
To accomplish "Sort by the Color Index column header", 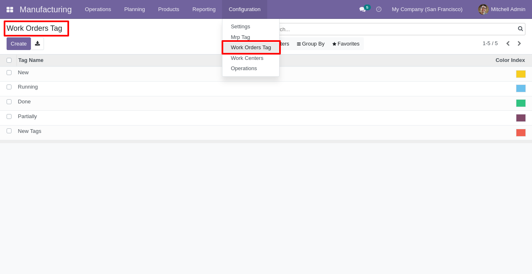I will [510, 60].
